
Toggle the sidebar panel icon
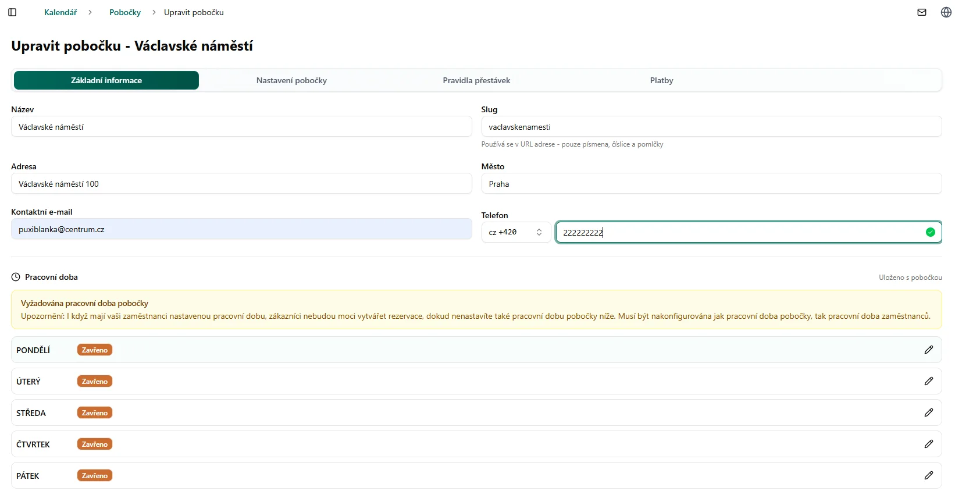(x=12, y=12)
